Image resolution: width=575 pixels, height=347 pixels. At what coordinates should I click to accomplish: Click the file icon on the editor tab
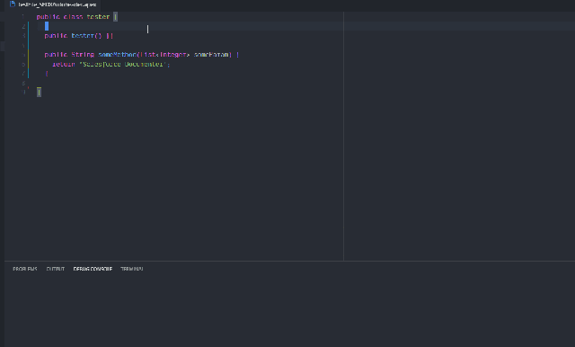click(13, 4)
